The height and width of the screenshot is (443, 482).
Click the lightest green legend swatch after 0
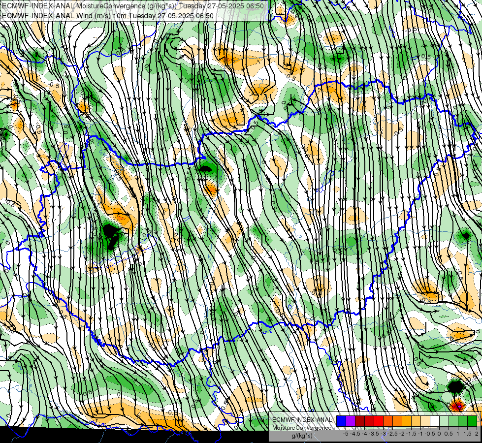pyautogui.click(x=444, y=421)
